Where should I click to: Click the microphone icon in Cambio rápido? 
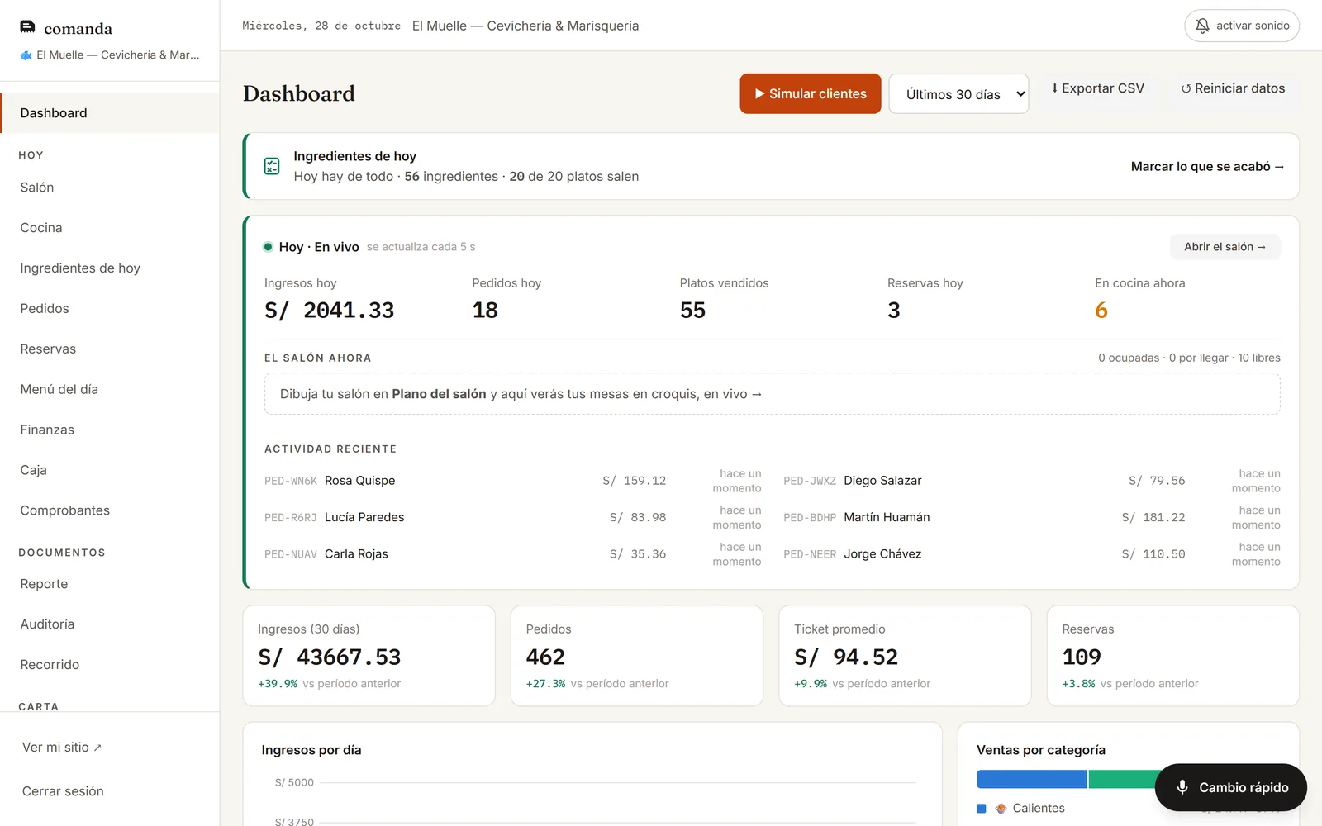tap(1182, 787)
